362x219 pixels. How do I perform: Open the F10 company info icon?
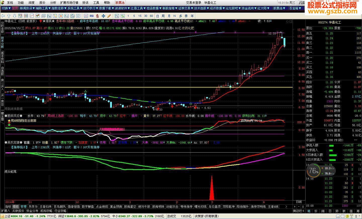(x=49, y=16)
